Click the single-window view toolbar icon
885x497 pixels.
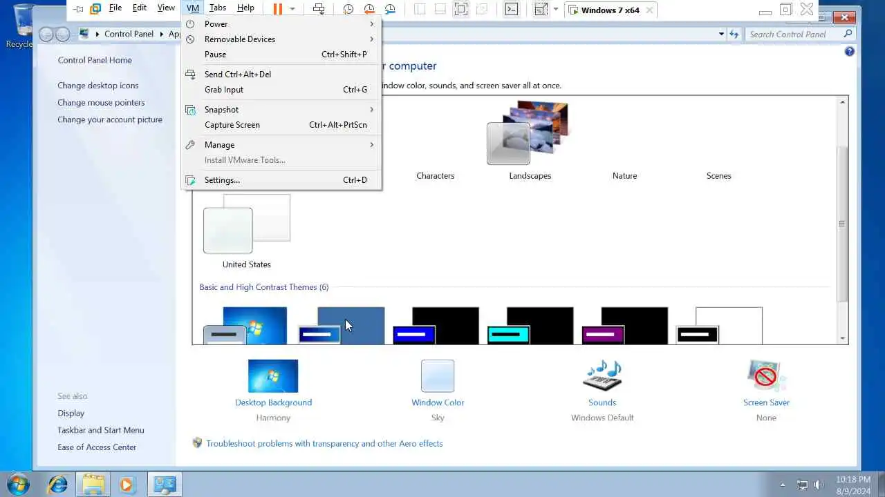pos(420,9)
